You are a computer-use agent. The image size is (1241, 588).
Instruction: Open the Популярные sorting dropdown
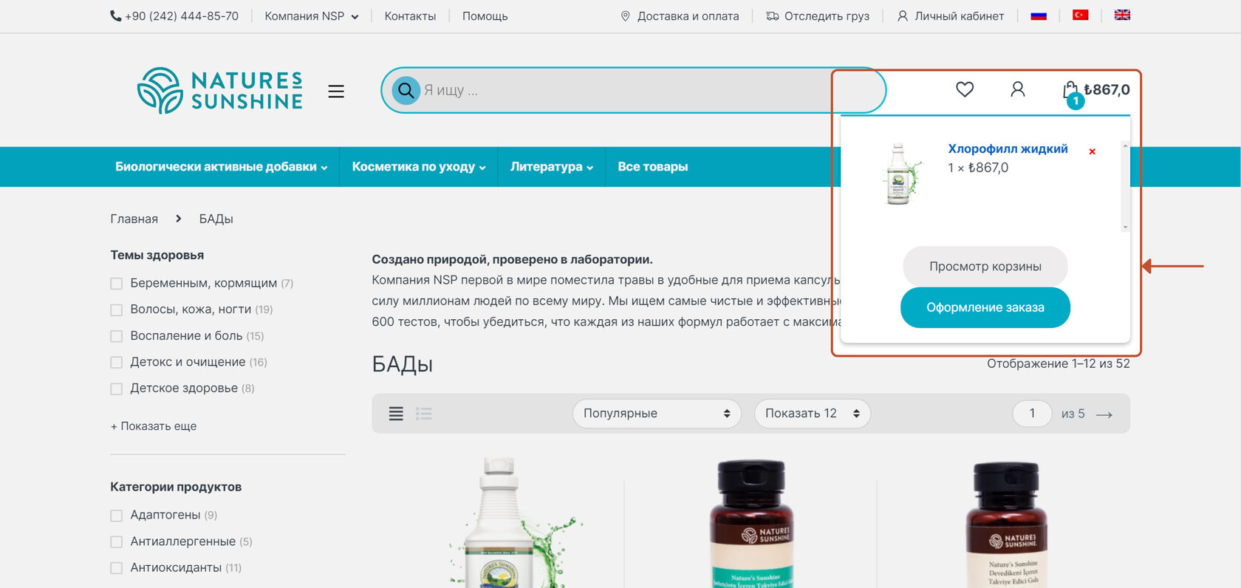click(657, 413)
